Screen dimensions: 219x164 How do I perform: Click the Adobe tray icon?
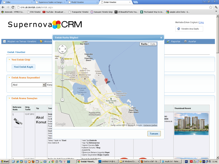click(191, 162)
